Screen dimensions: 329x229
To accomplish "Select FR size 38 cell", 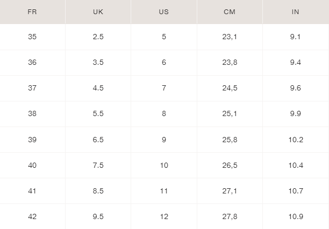I will (x=33, y=114).
